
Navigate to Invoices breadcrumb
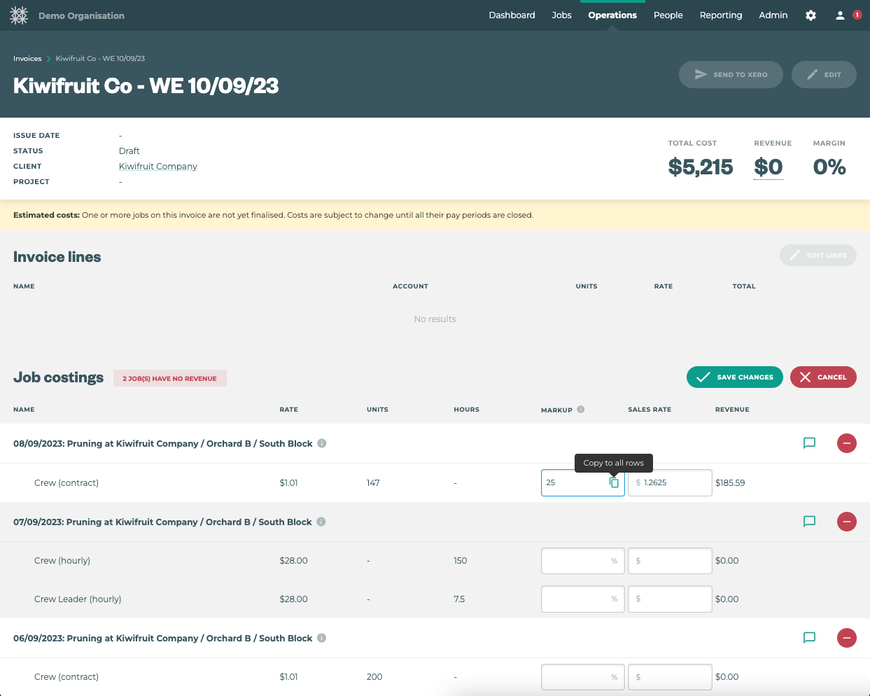click(27, 59)
